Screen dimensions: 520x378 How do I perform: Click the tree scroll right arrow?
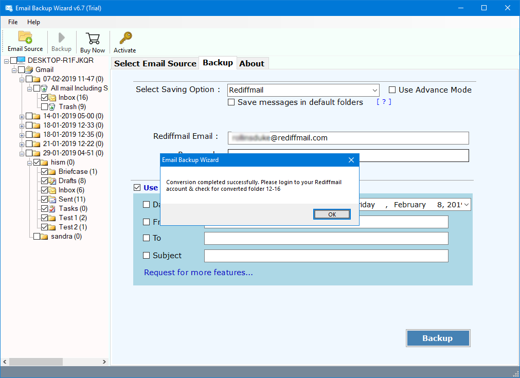(104, 362)
